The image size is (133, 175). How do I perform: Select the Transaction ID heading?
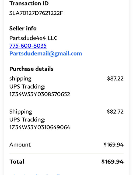coord(29,3)
